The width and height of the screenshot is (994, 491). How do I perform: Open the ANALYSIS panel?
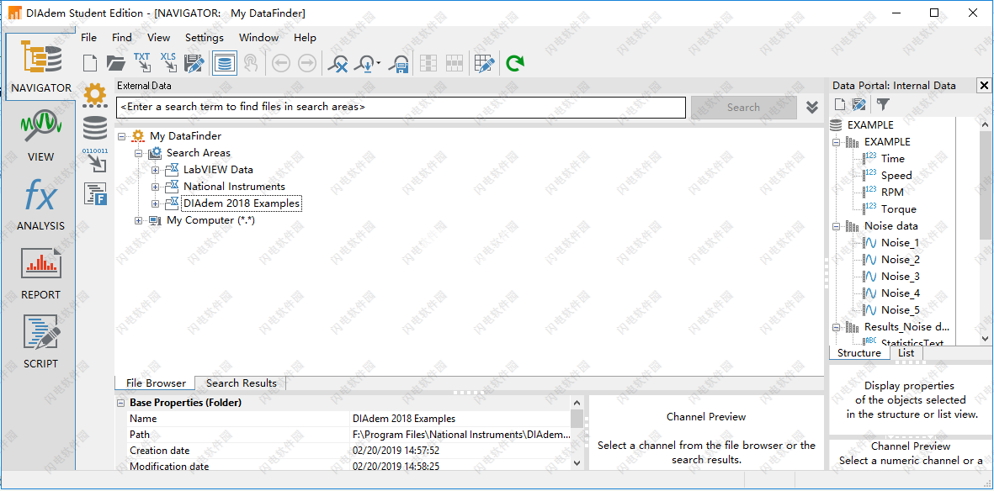point(40,203)
